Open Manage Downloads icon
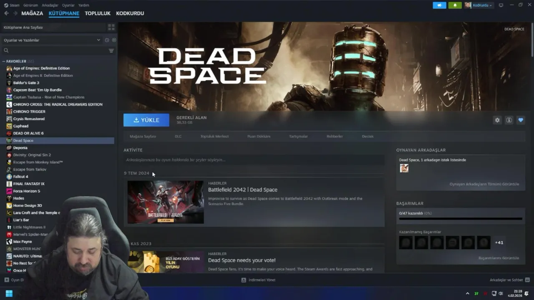Viewport: 534px width, 300px height. click(244, 280)
